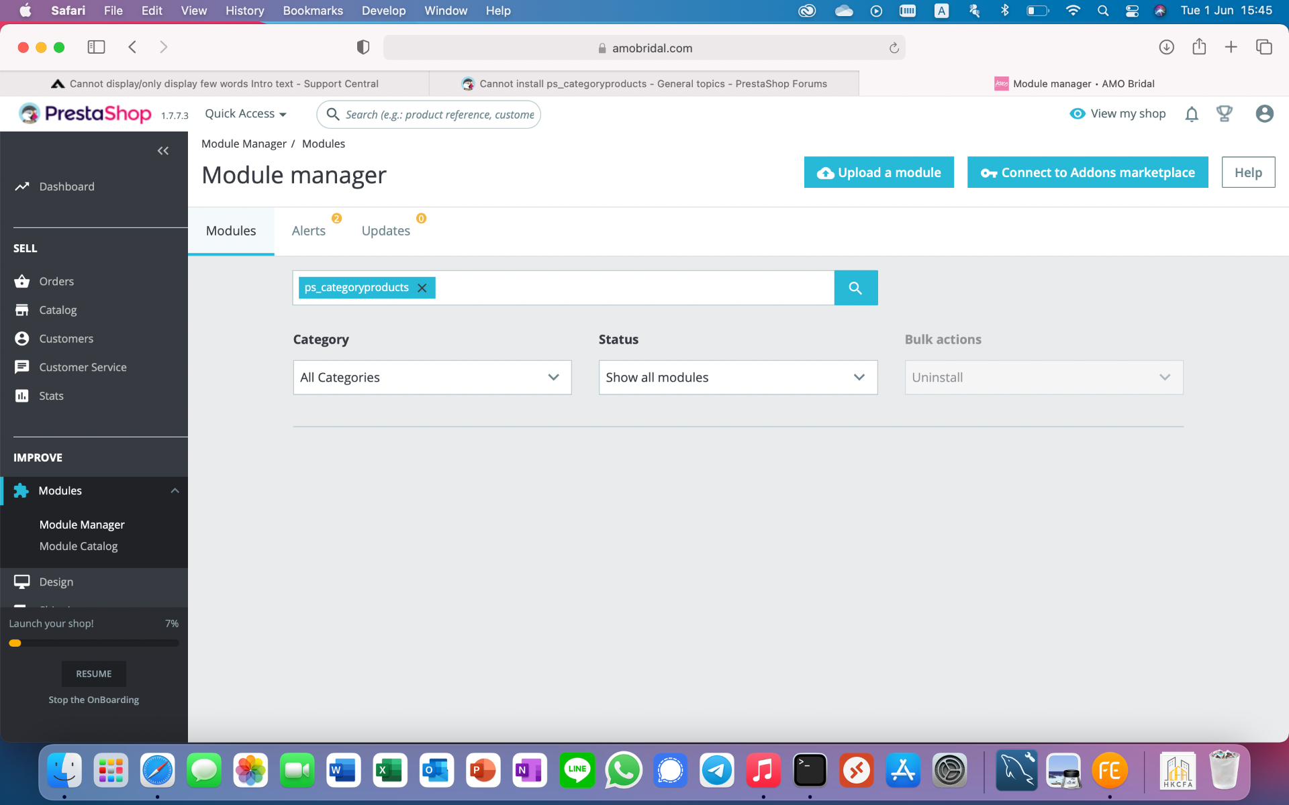Click the blue module search magnifier button
The width and height of the screenshot is (1289, 805).
pyautogui.click(x=855, y=288)
